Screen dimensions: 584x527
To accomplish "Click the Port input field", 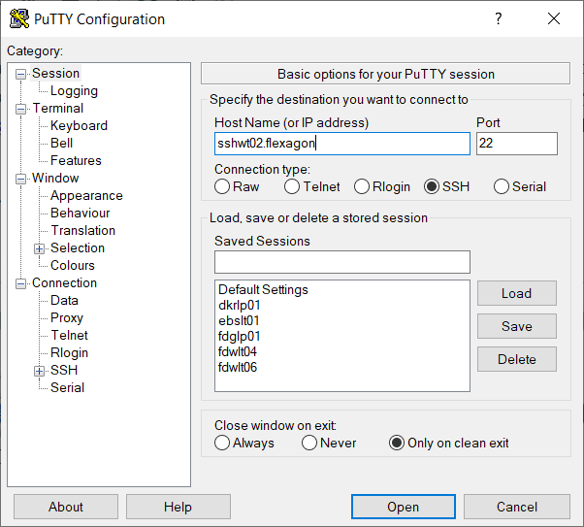I will pyautogui.click(x=517, y=144).
